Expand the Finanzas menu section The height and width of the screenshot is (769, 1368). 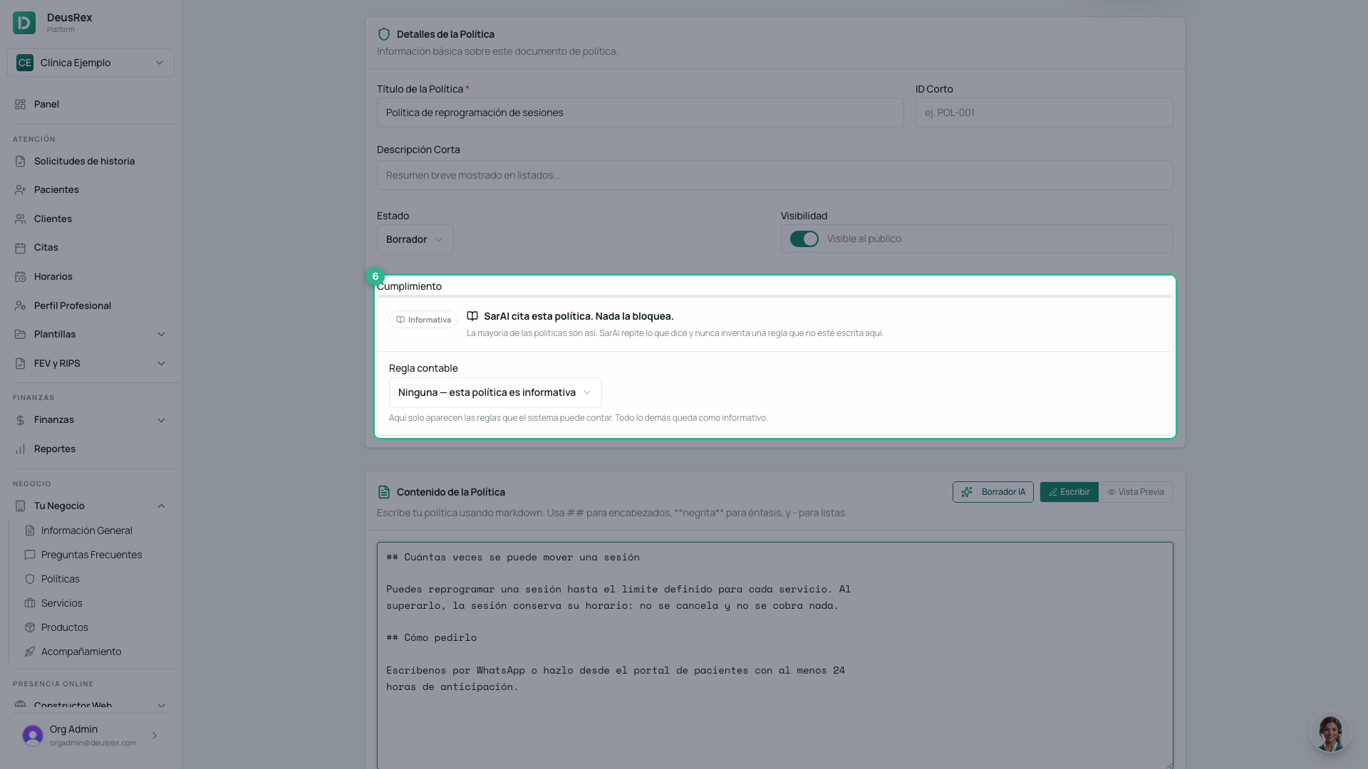tap(90, 420)
